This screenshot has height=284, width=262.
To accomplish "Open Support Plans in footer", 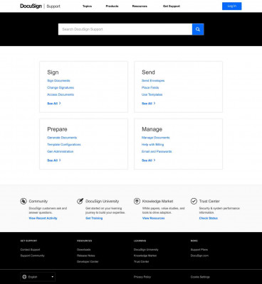I will point(199,250).
